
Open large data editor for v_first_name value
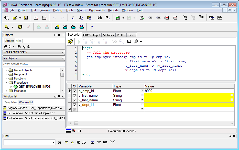pos(232,95)
